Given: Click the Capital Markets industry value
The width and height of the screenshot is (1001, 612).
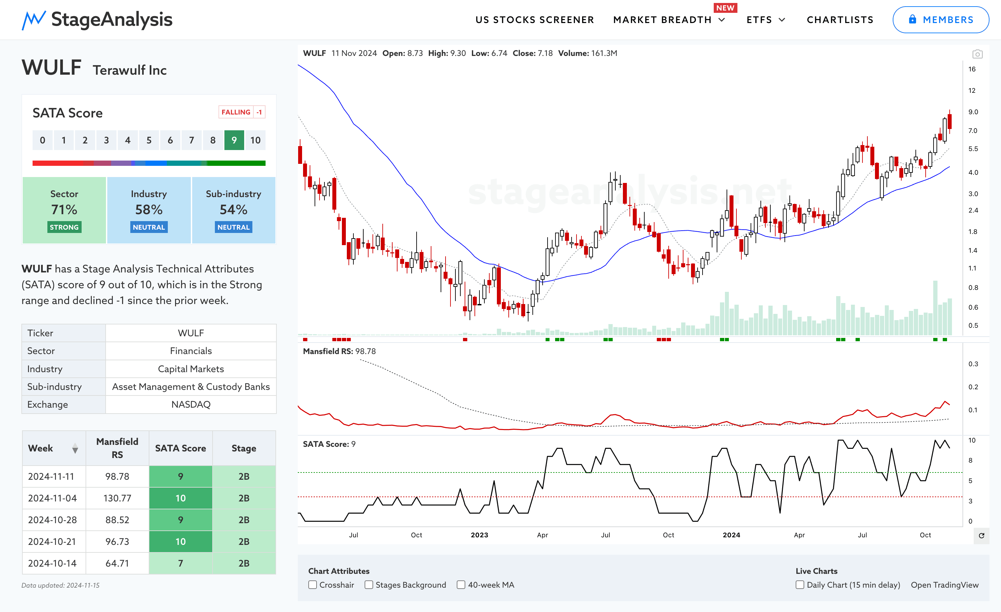Looking at the screenshot, I should [191, 369].
